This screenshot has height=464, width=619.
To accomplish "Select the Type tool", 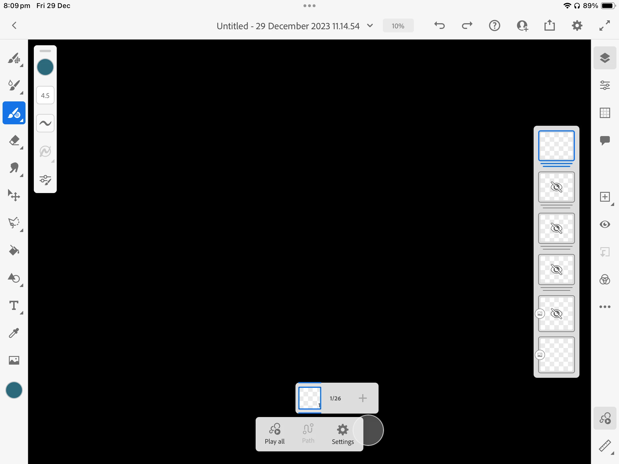I will 14,305.
